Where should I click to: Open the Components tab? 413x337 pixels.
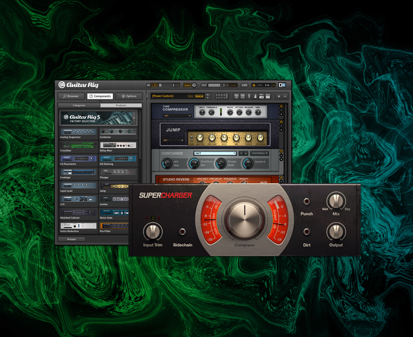[100, 96]
